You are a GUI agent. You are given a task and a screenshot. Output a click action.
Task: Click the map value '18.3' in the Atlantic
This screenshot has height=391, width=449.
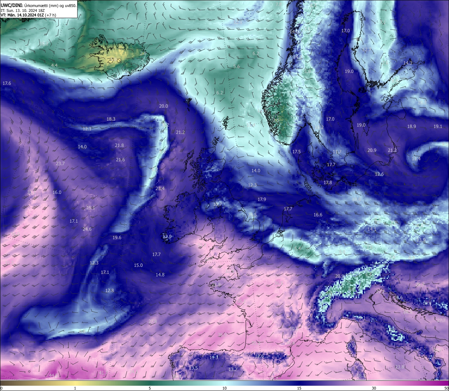coord(111,119)
